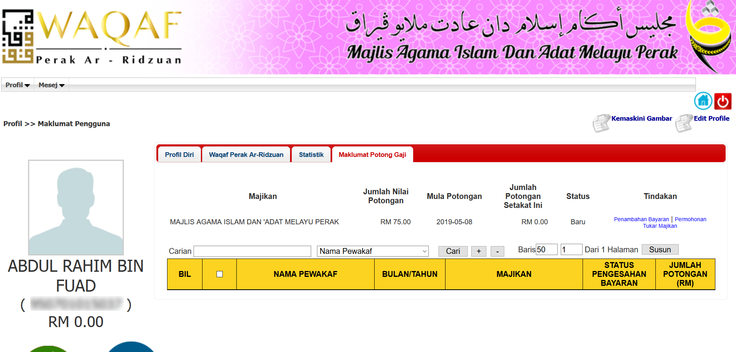Click the BULAN/TAHUN column header
Image resolution: width=736 pixels, height=352 pixels.
click(410, 274)
